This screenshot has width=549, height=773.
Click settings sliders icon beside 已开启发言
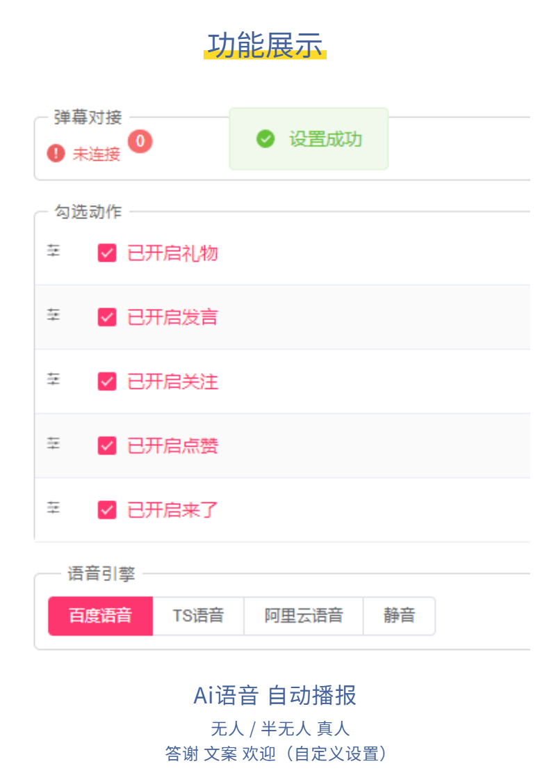tap(54, 315)
